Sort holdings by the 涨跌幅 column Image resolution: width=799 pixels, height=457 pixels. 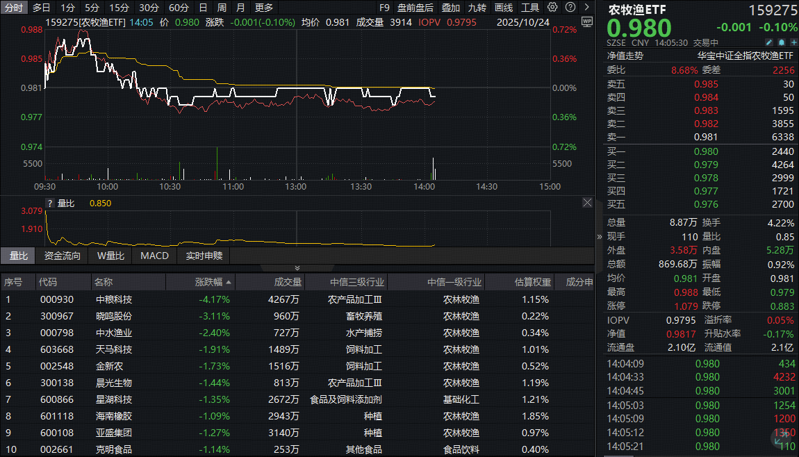[208, 281]
